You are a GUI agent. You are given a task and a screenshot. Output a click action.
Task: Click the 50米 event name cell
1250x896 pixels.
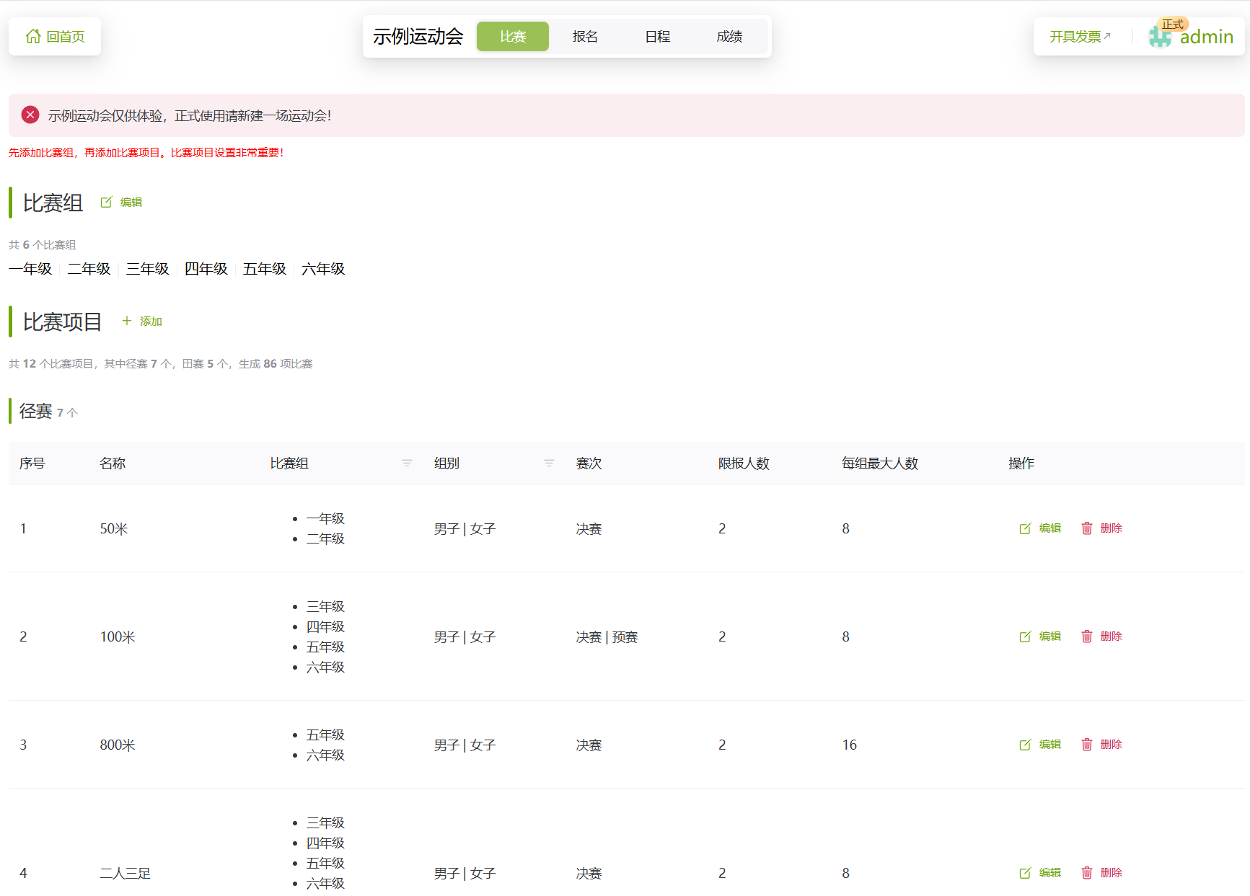pyautogui.click(x=114, y=528)
